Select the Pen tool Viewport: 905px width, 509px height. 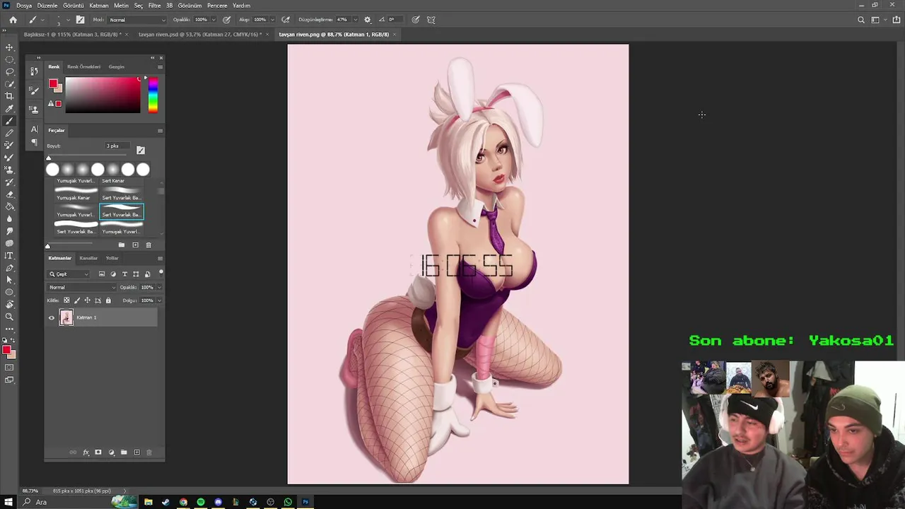(x=9, y=268)
